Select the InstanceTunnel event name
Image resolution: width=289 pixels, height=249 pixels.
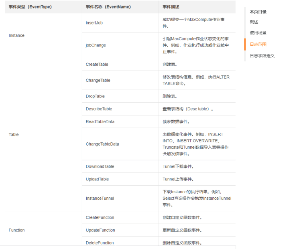tap(100, 198)
